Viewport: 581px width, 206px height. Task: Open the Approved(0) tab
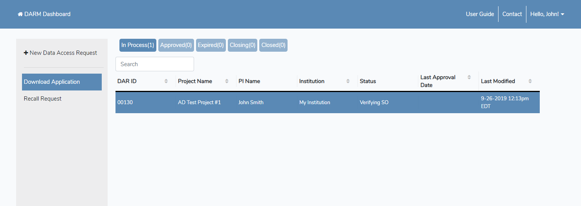[x=176, y=45]
